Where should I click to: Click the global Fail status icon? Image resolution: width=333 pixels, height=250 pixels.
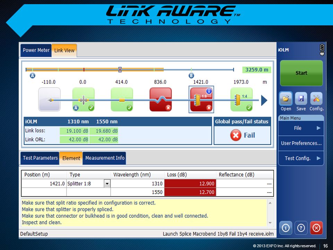click(236, 135)
